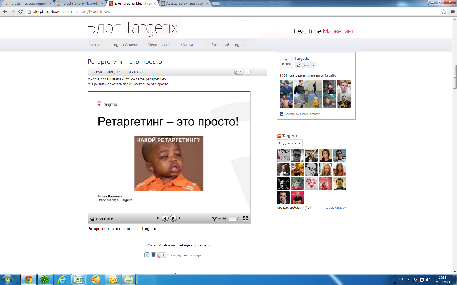Screen dimensions: 457x285
Task: Open Targetix link in likes count text
Action: click(330, 76)
